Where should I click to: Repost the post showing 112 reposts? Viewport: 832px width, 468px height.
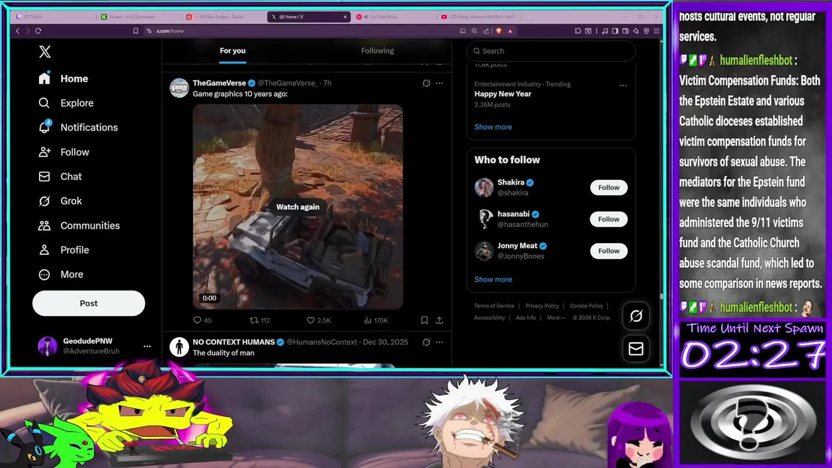(x=260, y=320)
